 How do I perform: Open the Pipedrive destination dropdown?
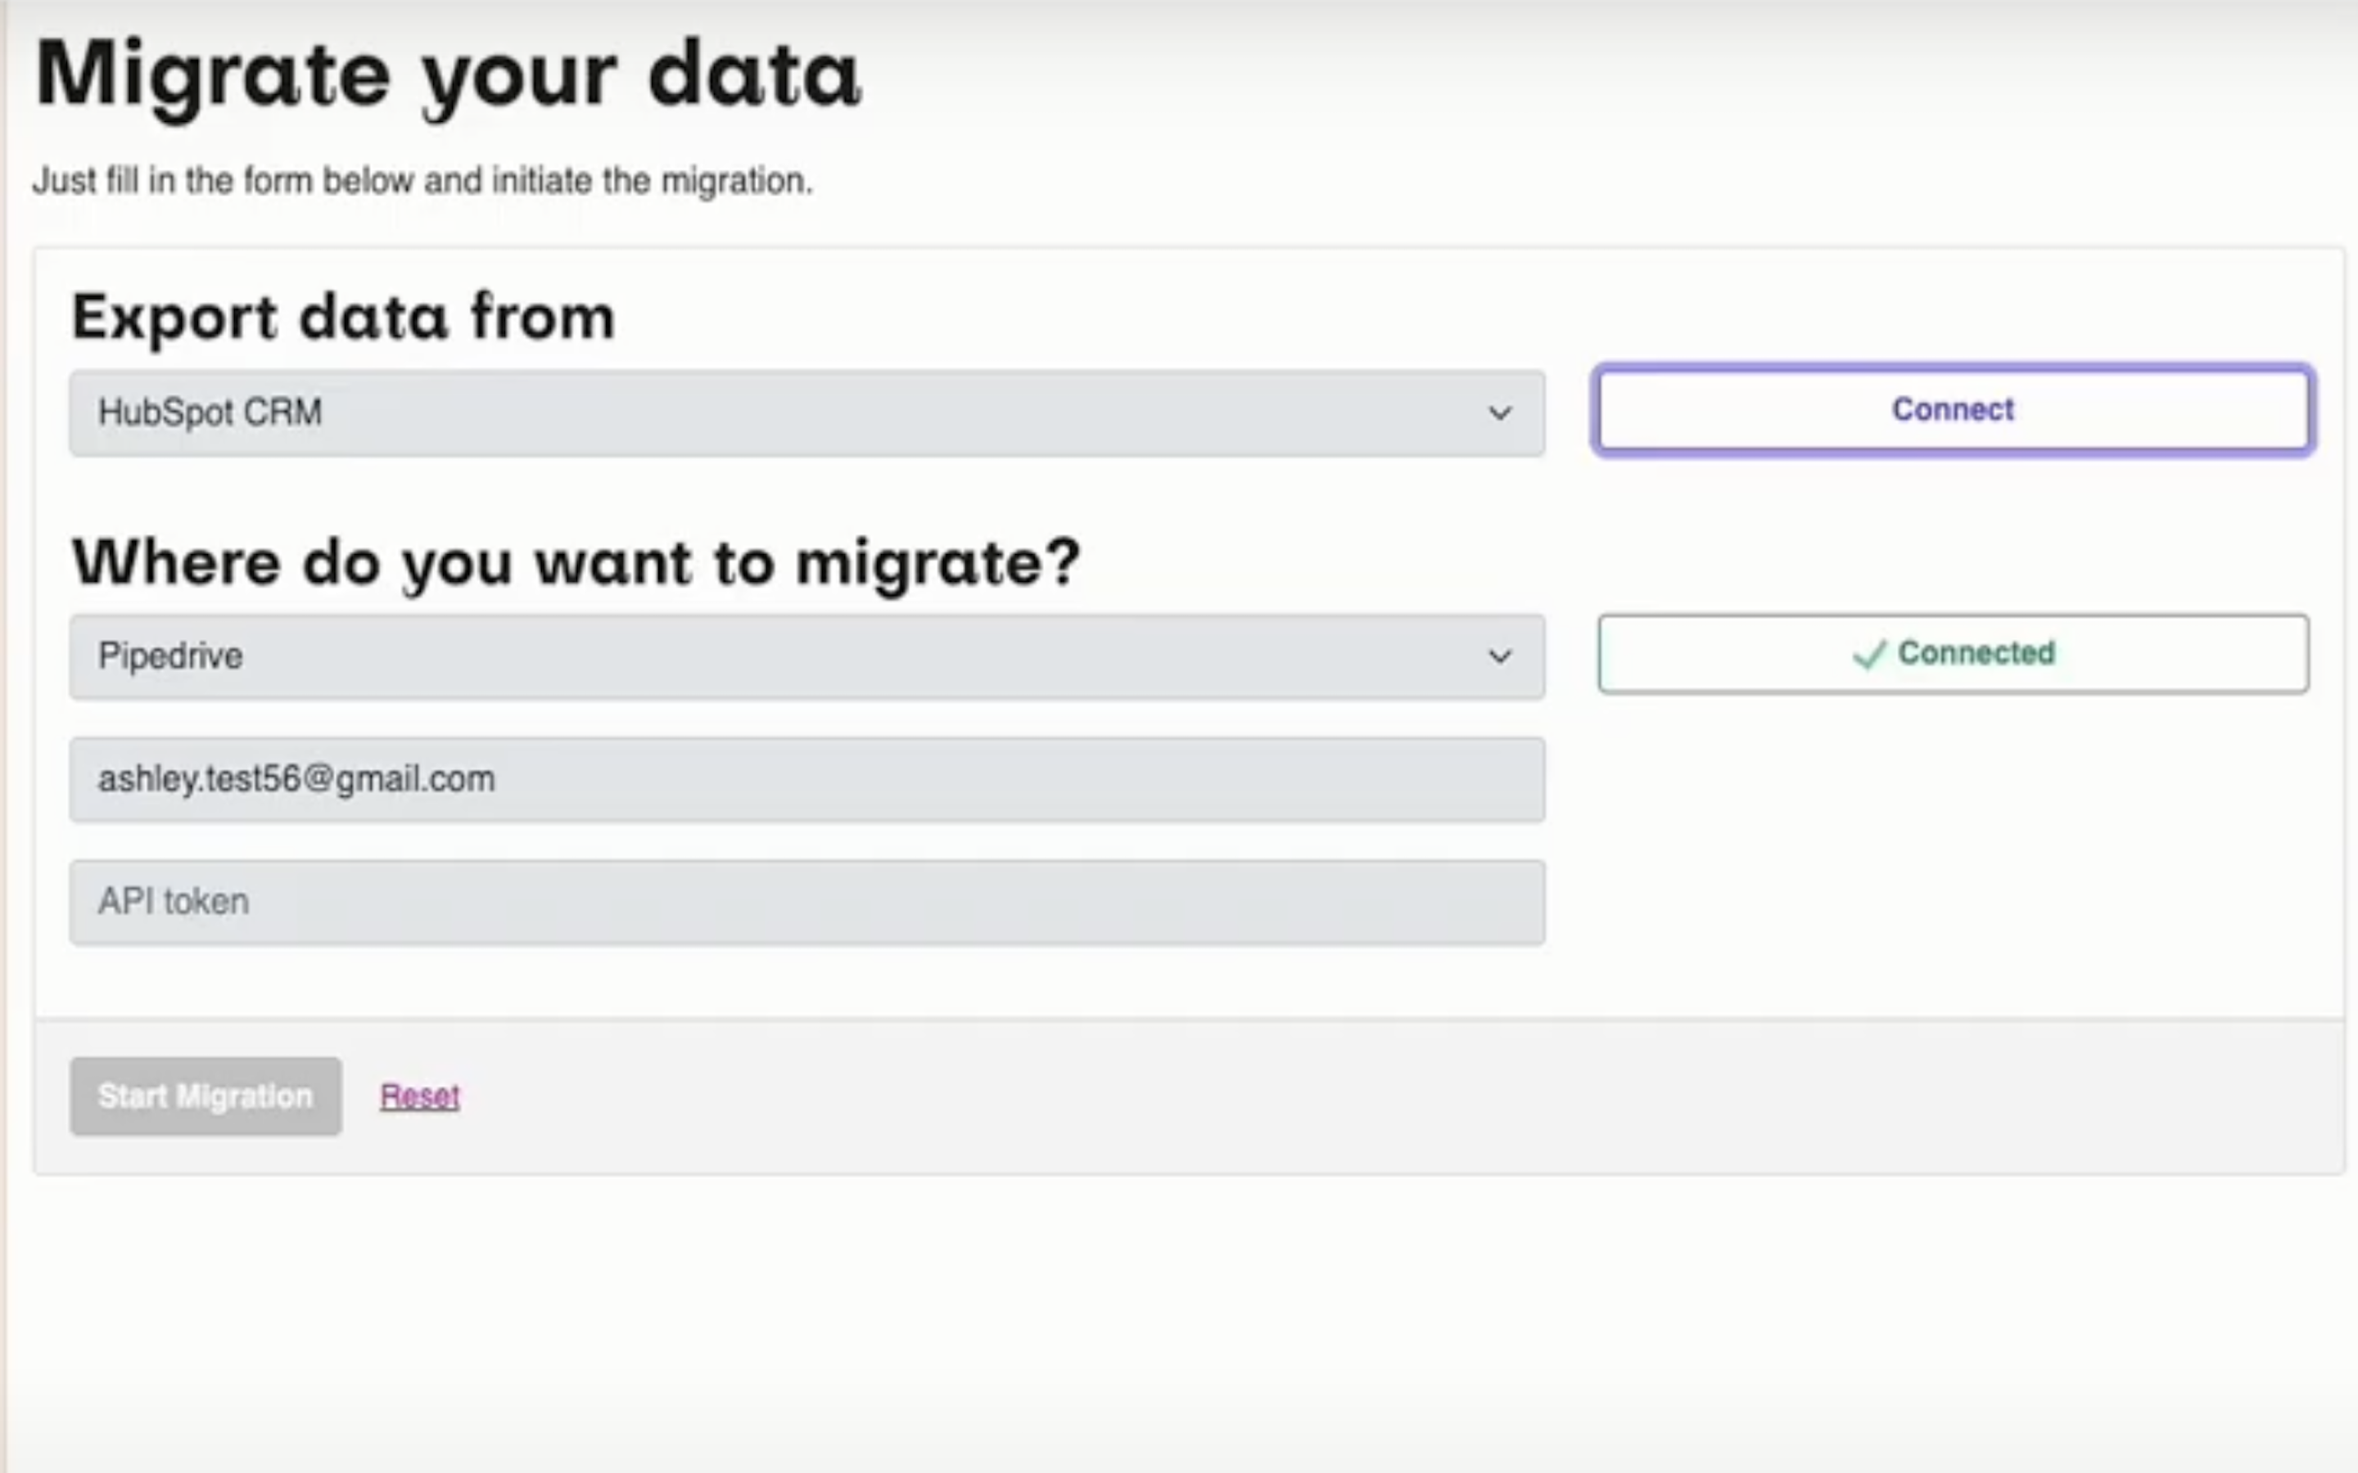pyautogui.click(x=806, y=656)
